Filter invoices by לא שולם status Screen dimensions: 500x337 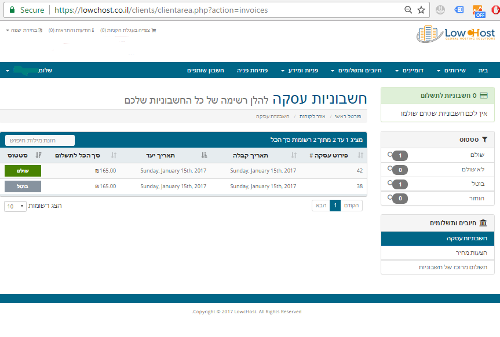pos(439,170)
